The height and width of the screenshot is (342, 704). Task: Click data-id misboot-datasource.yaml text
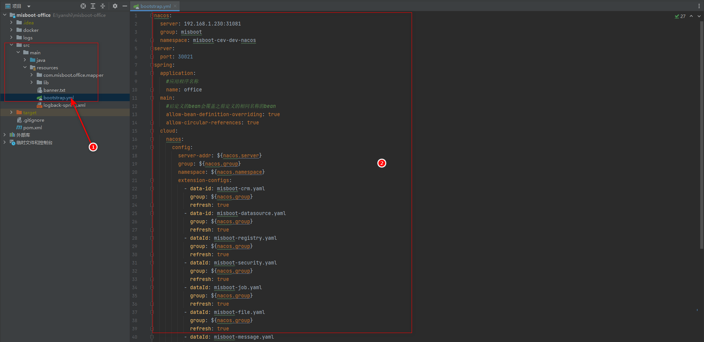[x=251, y=213]
